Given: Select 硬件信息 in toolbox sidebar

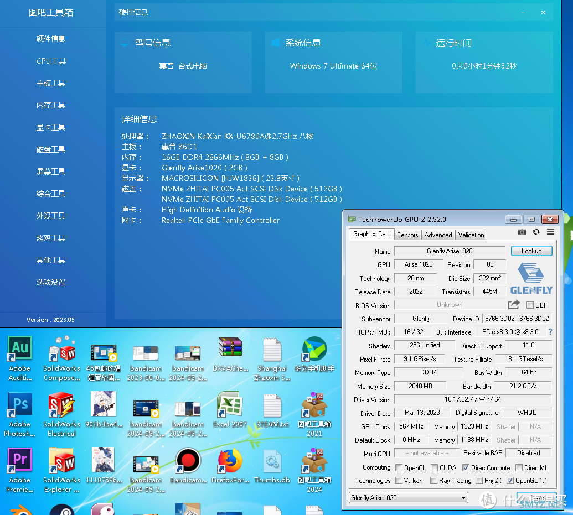Looking at the screenshot, I should pyautogui.click(x=51, y=39).
